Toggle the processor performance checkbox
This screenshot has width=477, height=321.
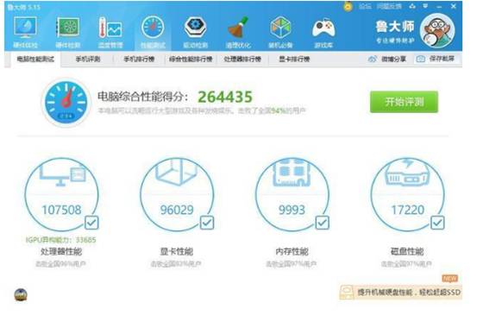[91, 223]
